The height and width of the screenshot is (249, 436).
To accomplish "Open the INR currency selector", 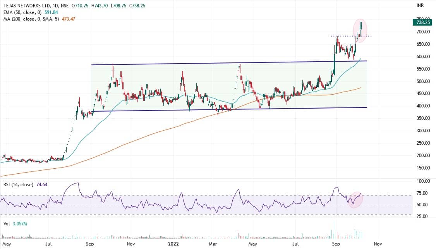I will pyautogui.click(x=419, y=5).
